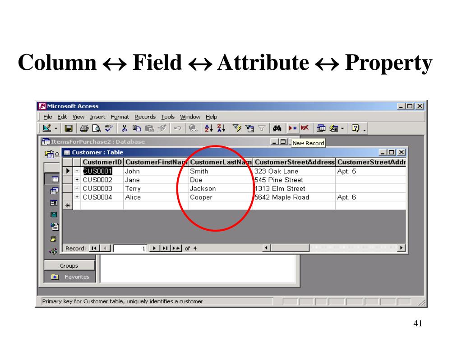
Task: Select the Forms object in database sidebar
Action: [54, 203]
